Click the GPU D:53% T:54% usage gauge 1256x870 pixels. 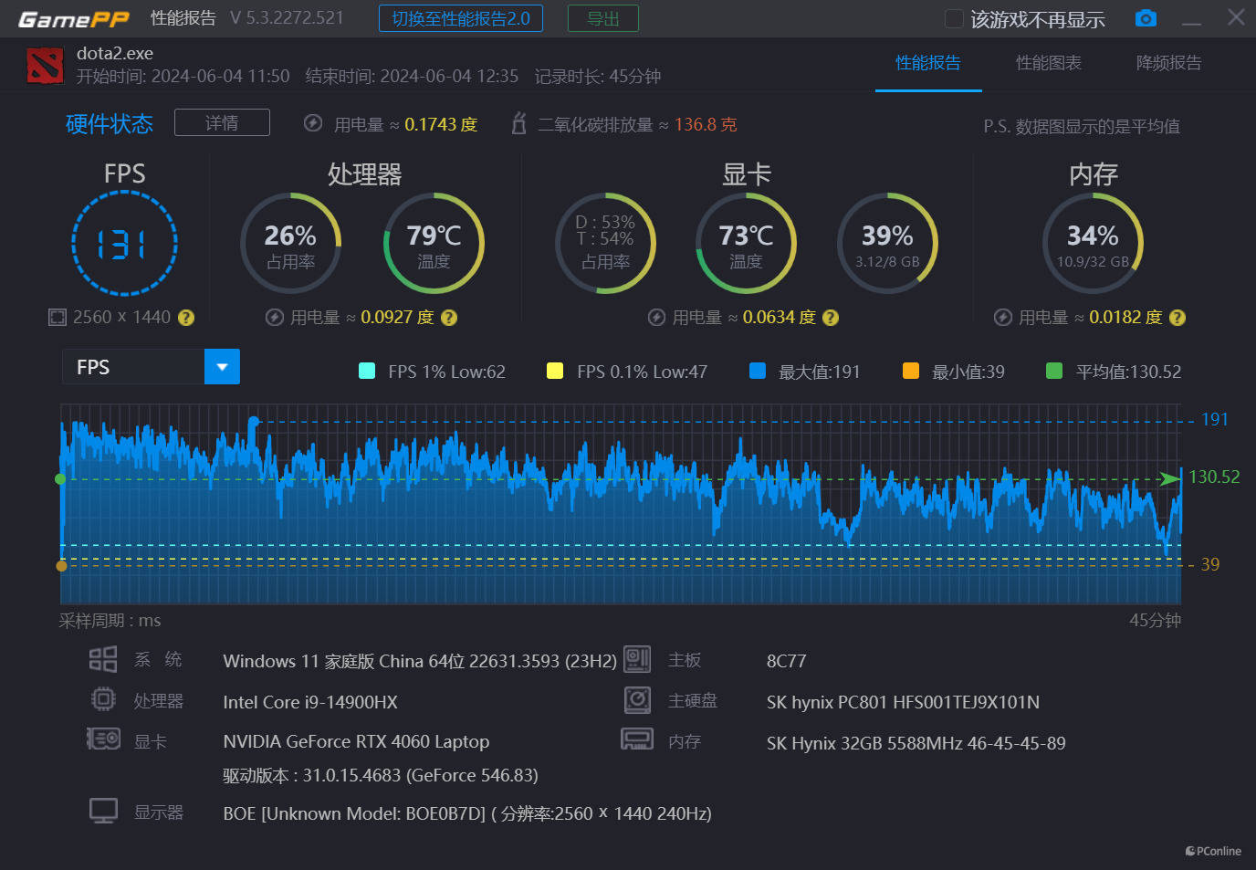point(606,243)
